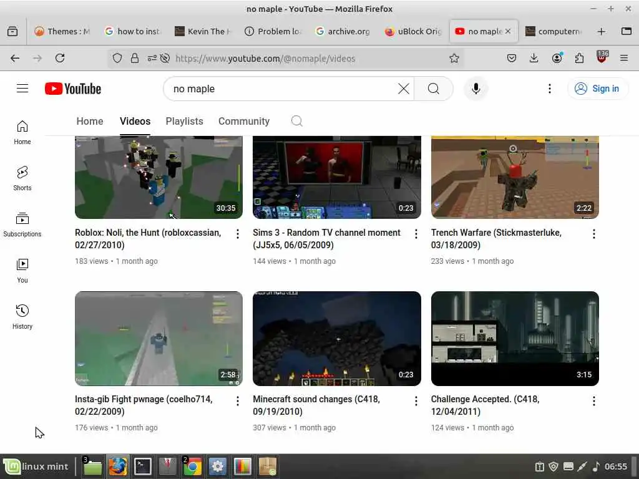This screenshot has width=639, height=479.
Task: Click the taskbar clock 06:55
Action: [x=616, y=467]
